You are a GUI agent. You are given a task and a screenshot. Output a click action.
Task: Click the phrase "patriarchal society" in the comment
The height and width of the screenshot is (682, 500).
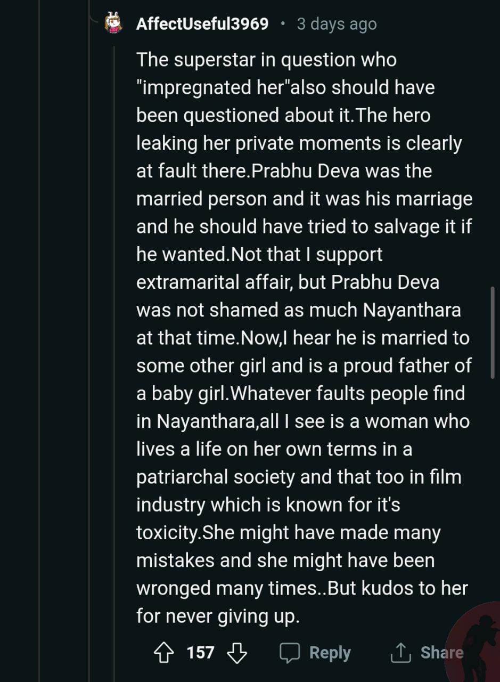pyautogui.click(x=215, y=477)
